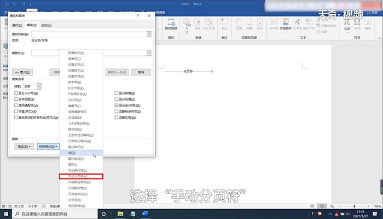Switch to the 查找(D) Find tab
The width and height of the screenshot is (383, 219).
tap(17, 25)
